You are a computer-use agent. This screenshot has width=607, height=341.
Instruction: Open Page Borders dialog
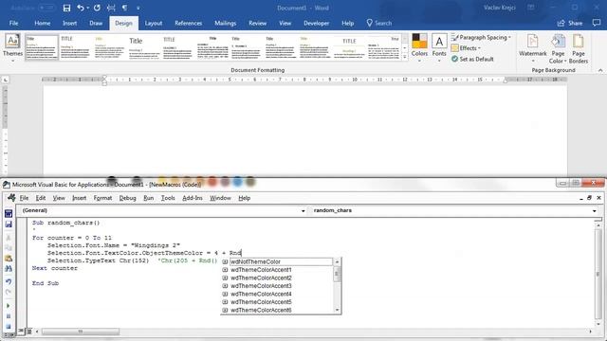(579, 48)
